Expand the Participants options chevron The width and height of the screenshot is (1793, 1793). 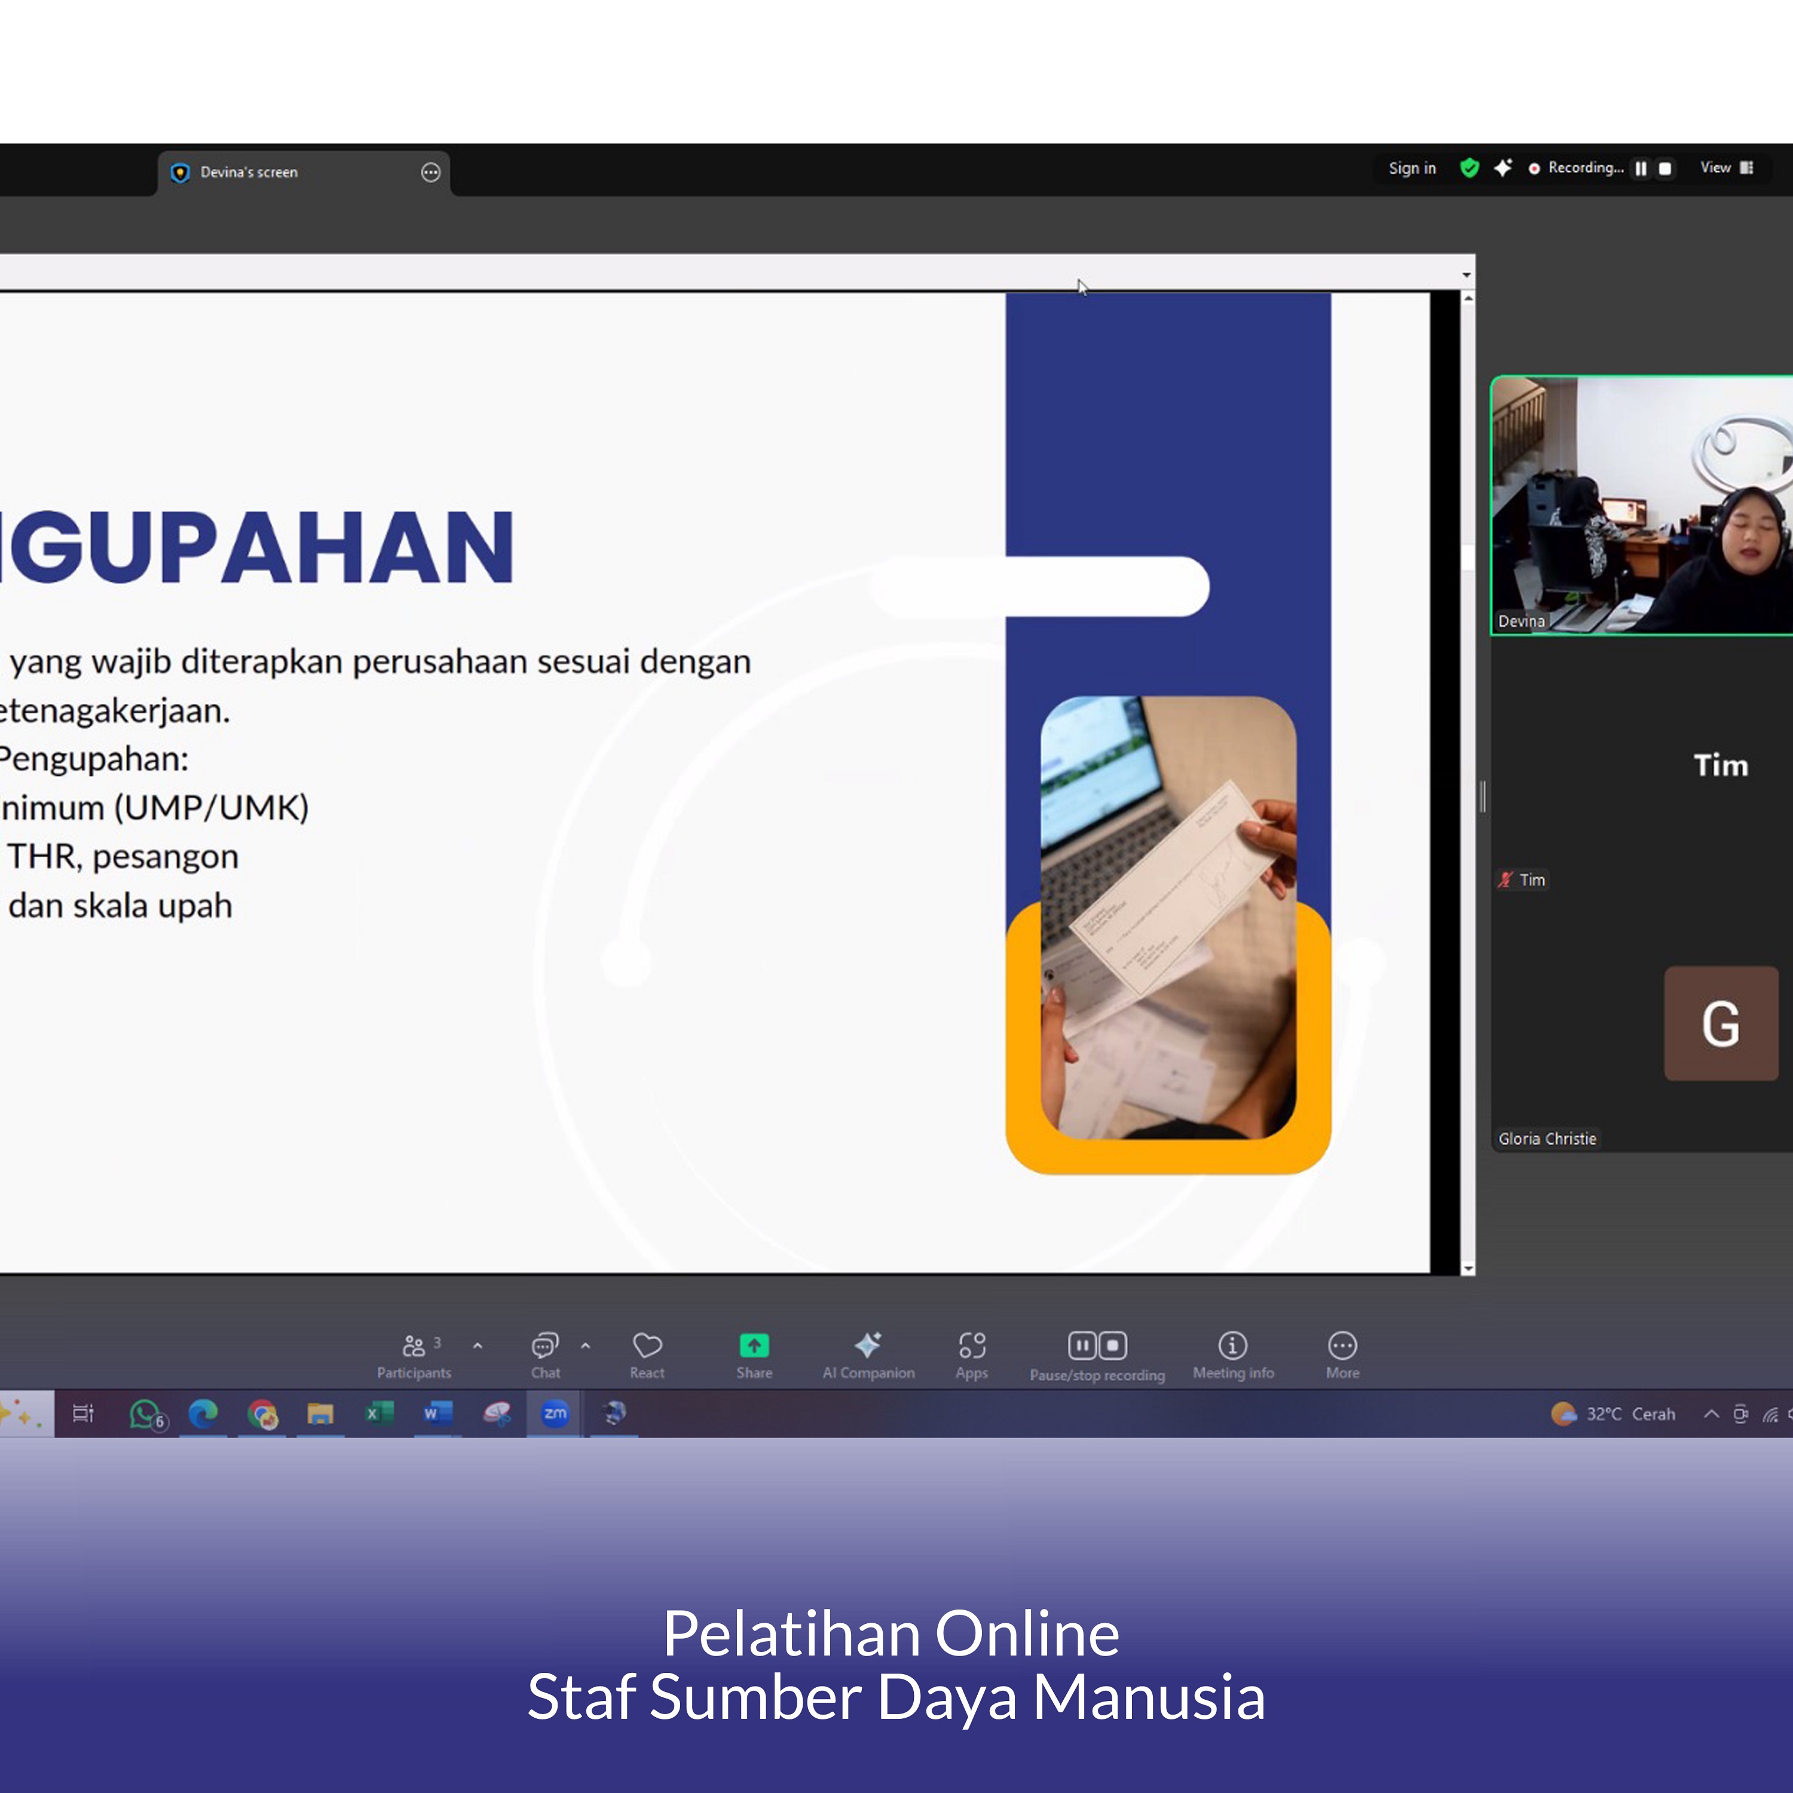[478, 1345]
